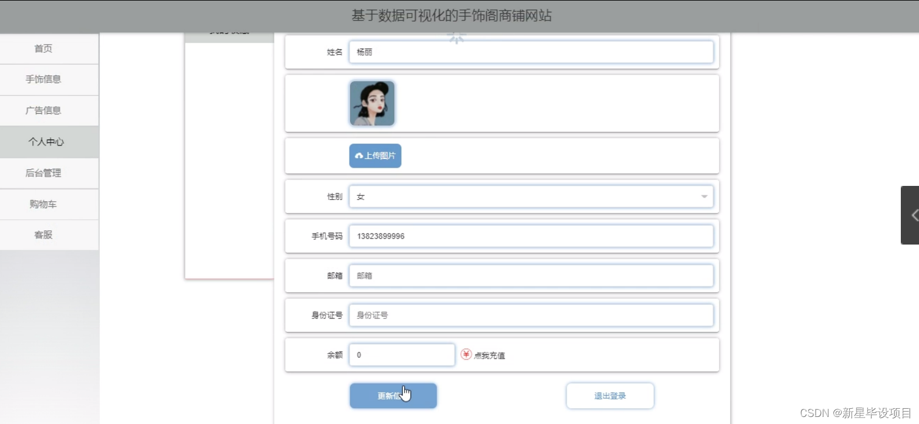919x424 pixels.
Task: Click the 余额 balance input box
Action: (x=402, y=354)
